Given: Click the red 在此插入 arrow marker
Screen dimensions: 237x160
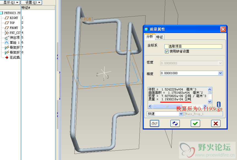Looking at the screenshot, I should [7, 57].
